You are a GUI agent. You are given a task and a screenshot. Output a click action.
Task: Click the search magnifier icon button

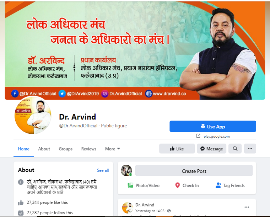(x=235, y=149)
